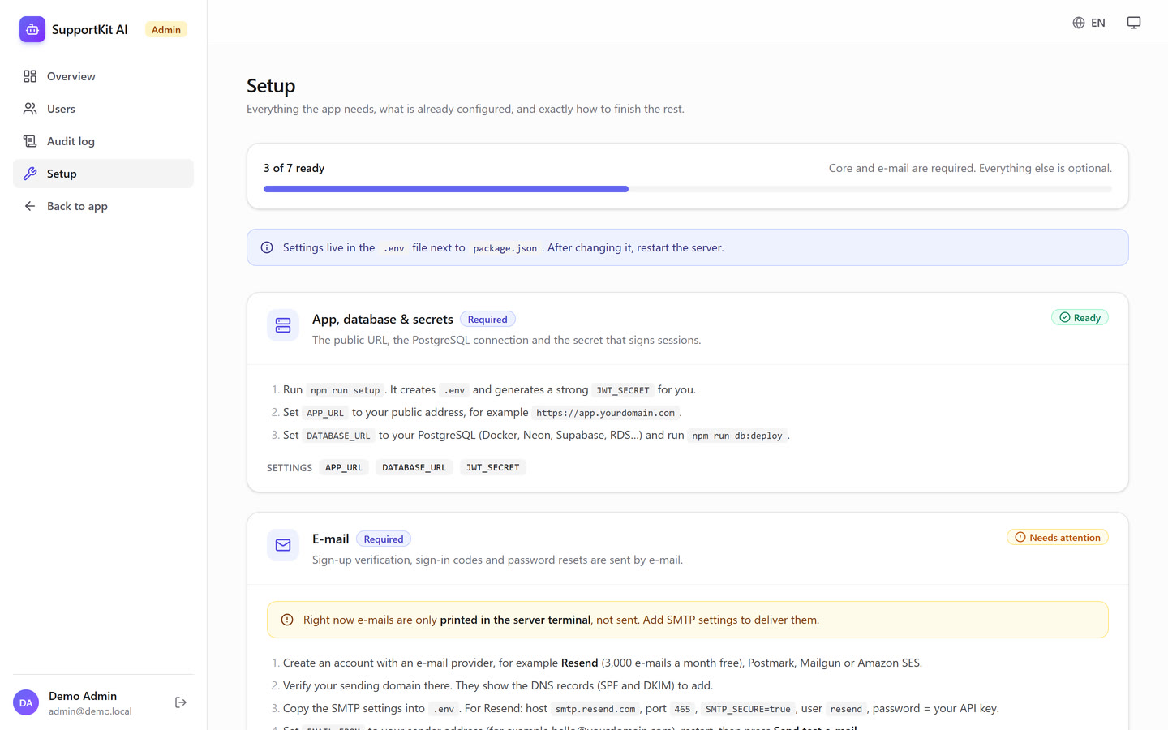Open the Audit log page
1168x730 pixels.
click(103, 141)
